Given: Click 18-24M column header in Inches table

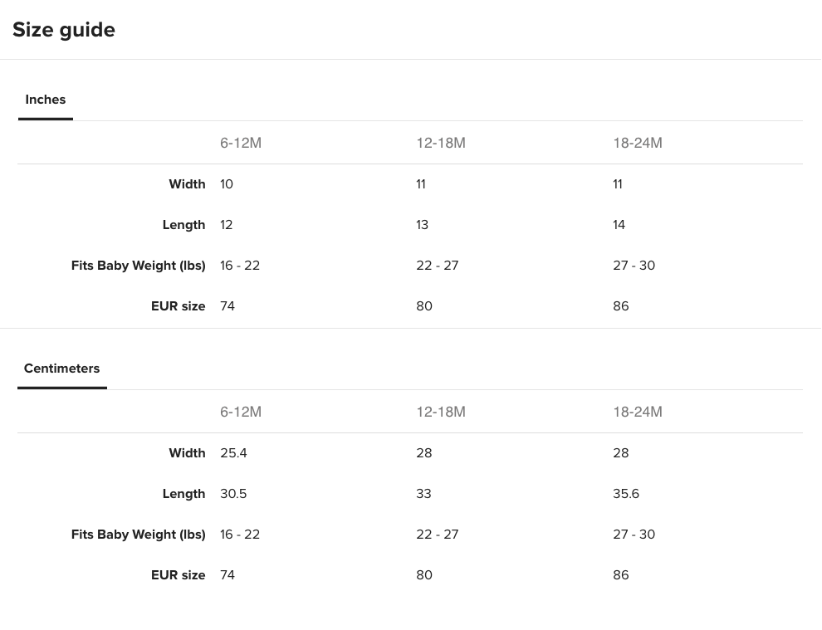Looking at the screenshot, I should tap(638, 143).
